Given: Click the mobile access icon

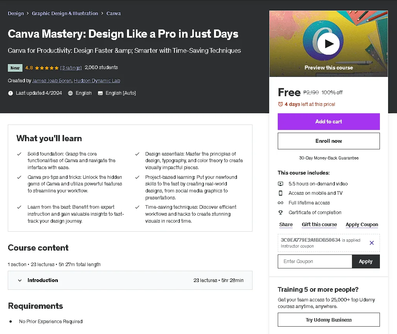Looking at the screenshot, I should pos(280,193).
